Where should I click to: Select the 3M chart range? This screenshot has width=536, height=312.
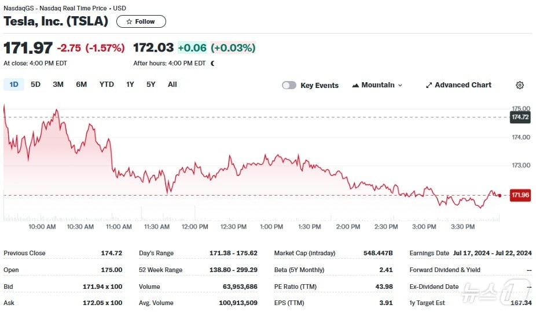click(58, 85)
